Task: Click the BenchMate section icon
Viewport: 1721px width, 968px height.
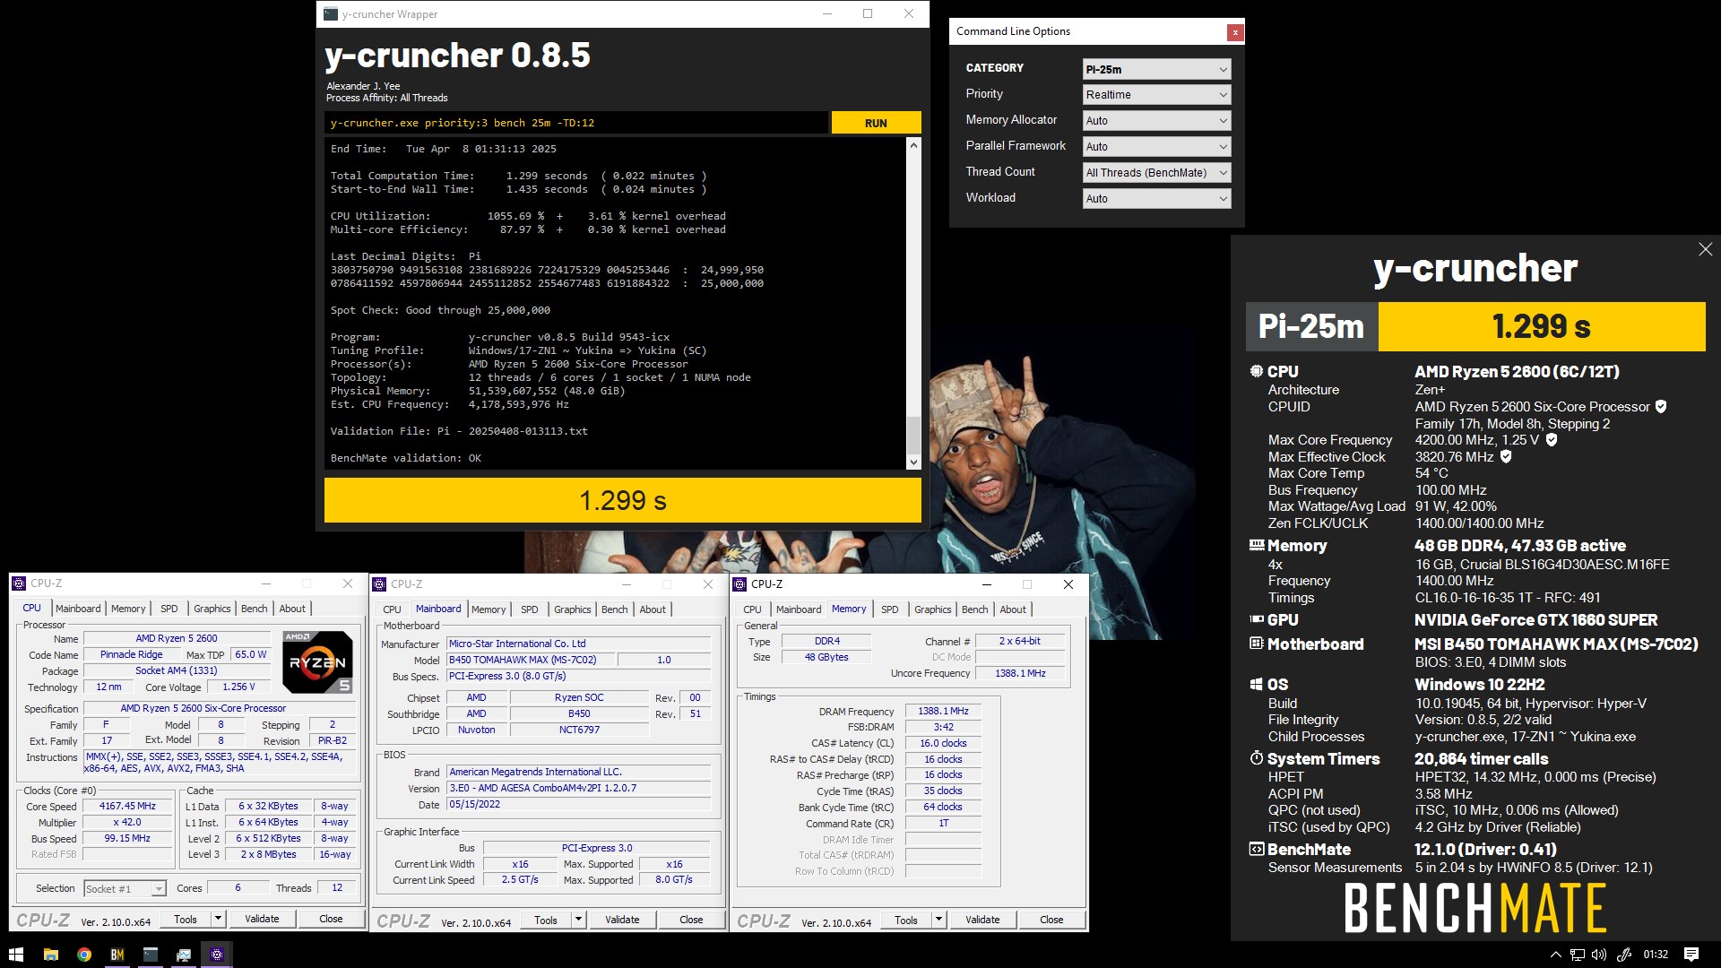Action: point(1256,849)
